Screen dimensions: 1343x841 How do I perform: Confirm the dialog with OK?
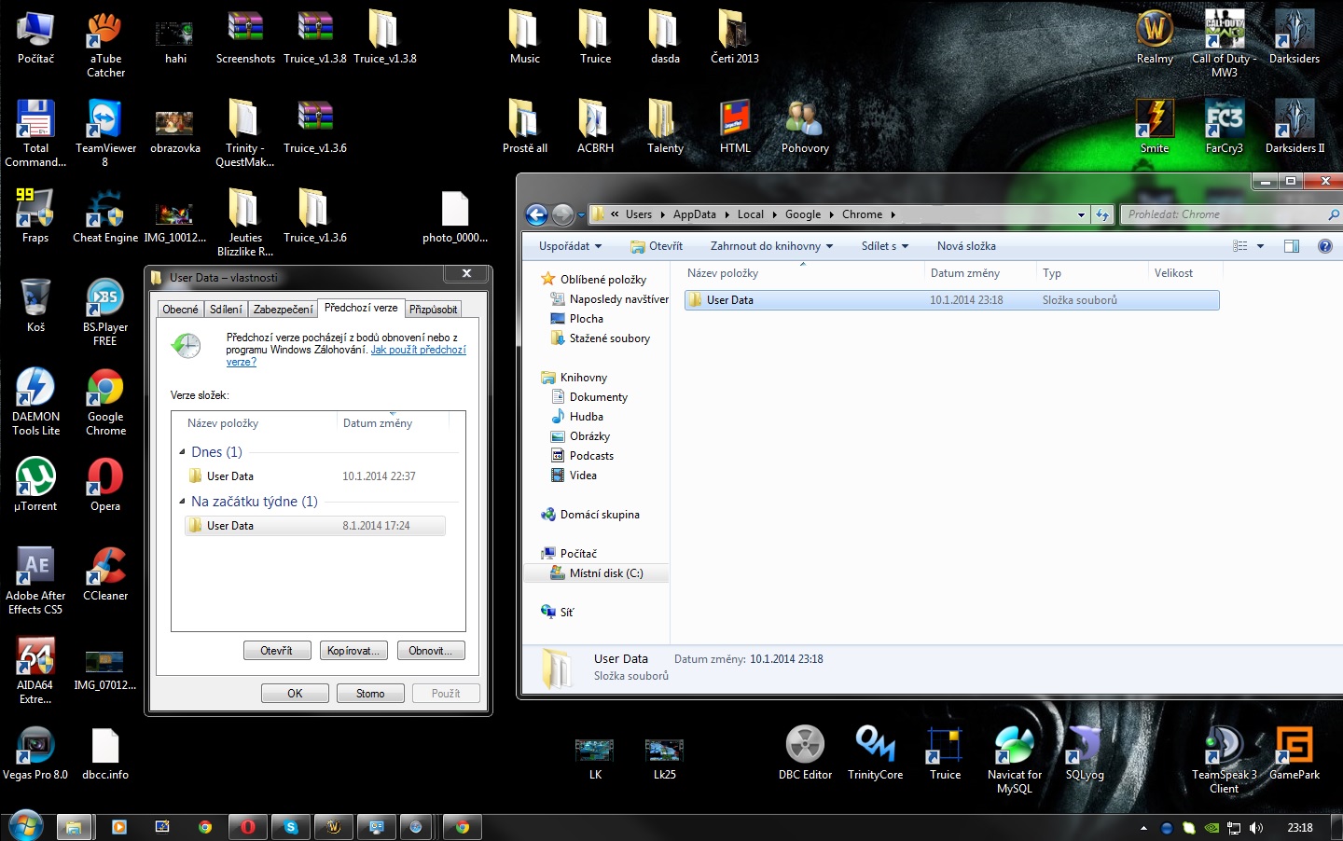pyautogui.click(x=295, y=694)
